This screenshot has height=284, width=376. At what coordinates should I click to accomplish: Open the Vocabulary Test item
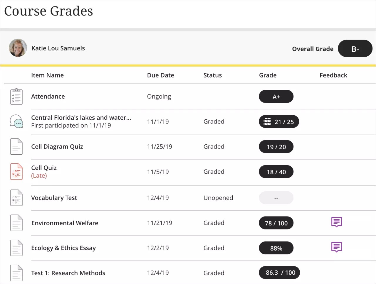coord(54,198)
